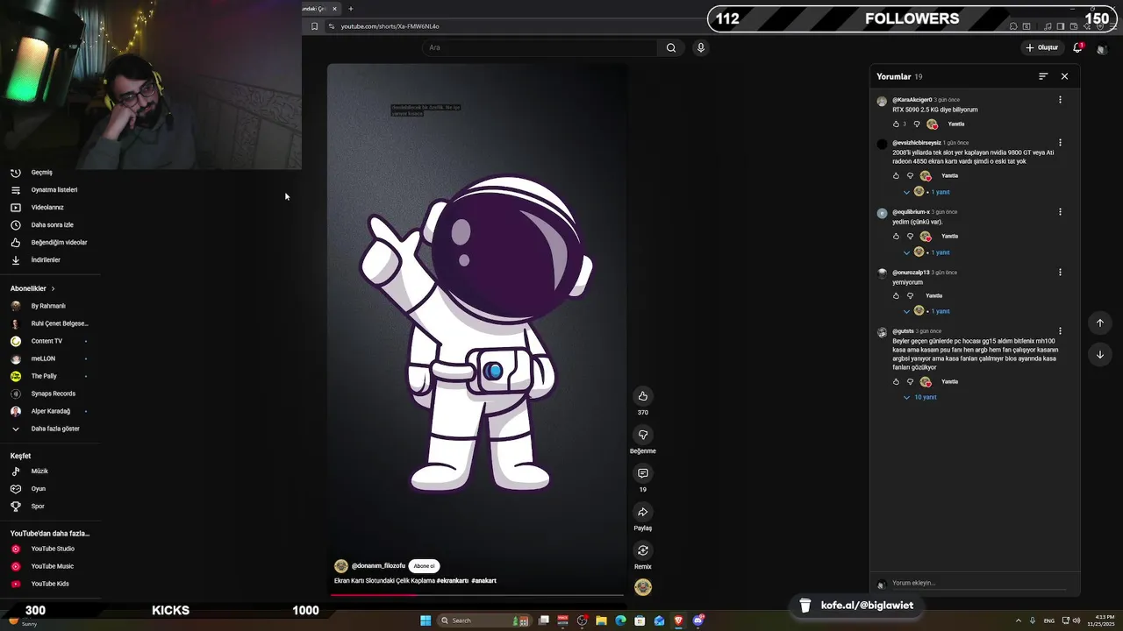Screen dimensions: 1123x631
Task: Click the Müzik explore icon
Action: 15,471
